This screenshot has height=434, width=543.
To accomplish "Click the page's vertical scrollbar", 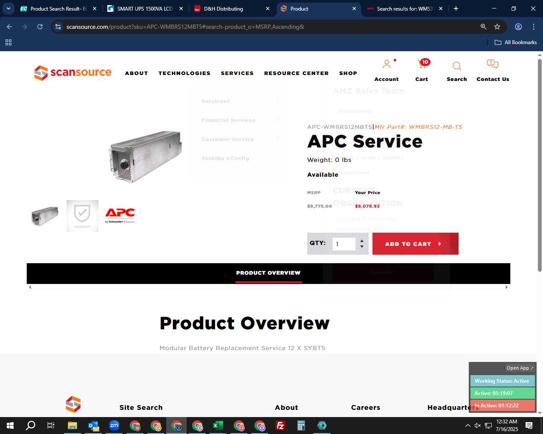I will click(x=540, y=165).
